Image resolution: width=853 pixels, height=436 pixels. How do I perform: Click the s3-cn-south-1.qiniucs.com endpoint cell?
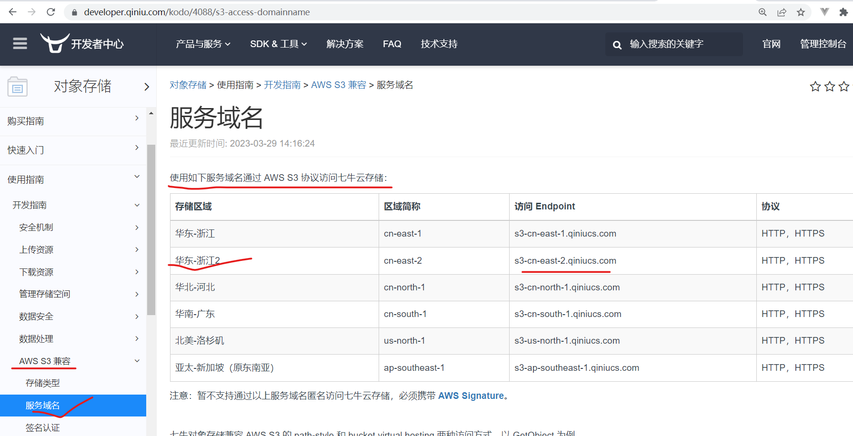coord(632,314)
